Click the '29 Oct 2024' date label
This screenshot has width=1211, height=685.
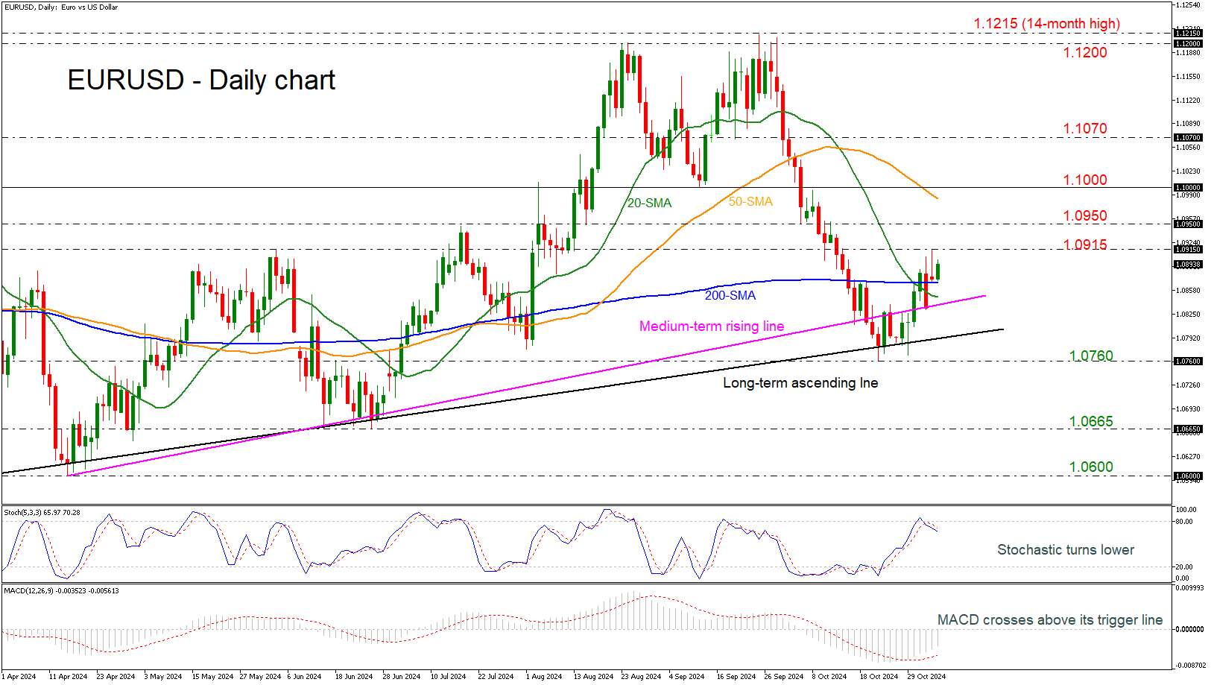point(926,677)
